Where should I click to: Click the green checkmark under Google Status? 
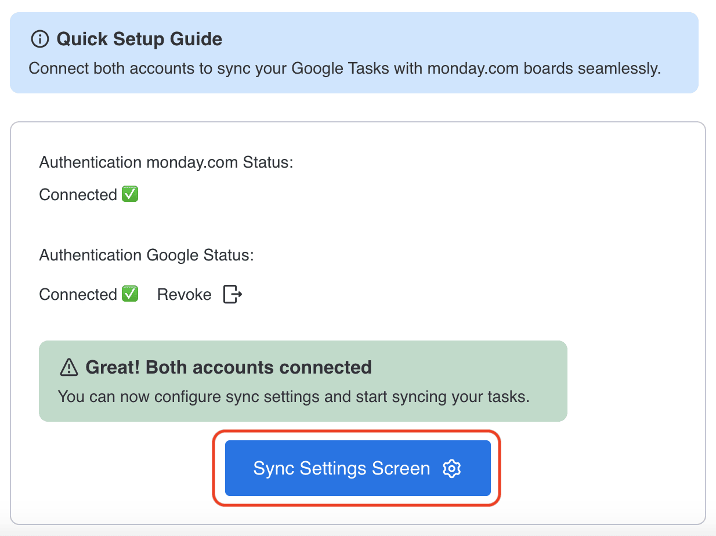click(x=130, y=294)
